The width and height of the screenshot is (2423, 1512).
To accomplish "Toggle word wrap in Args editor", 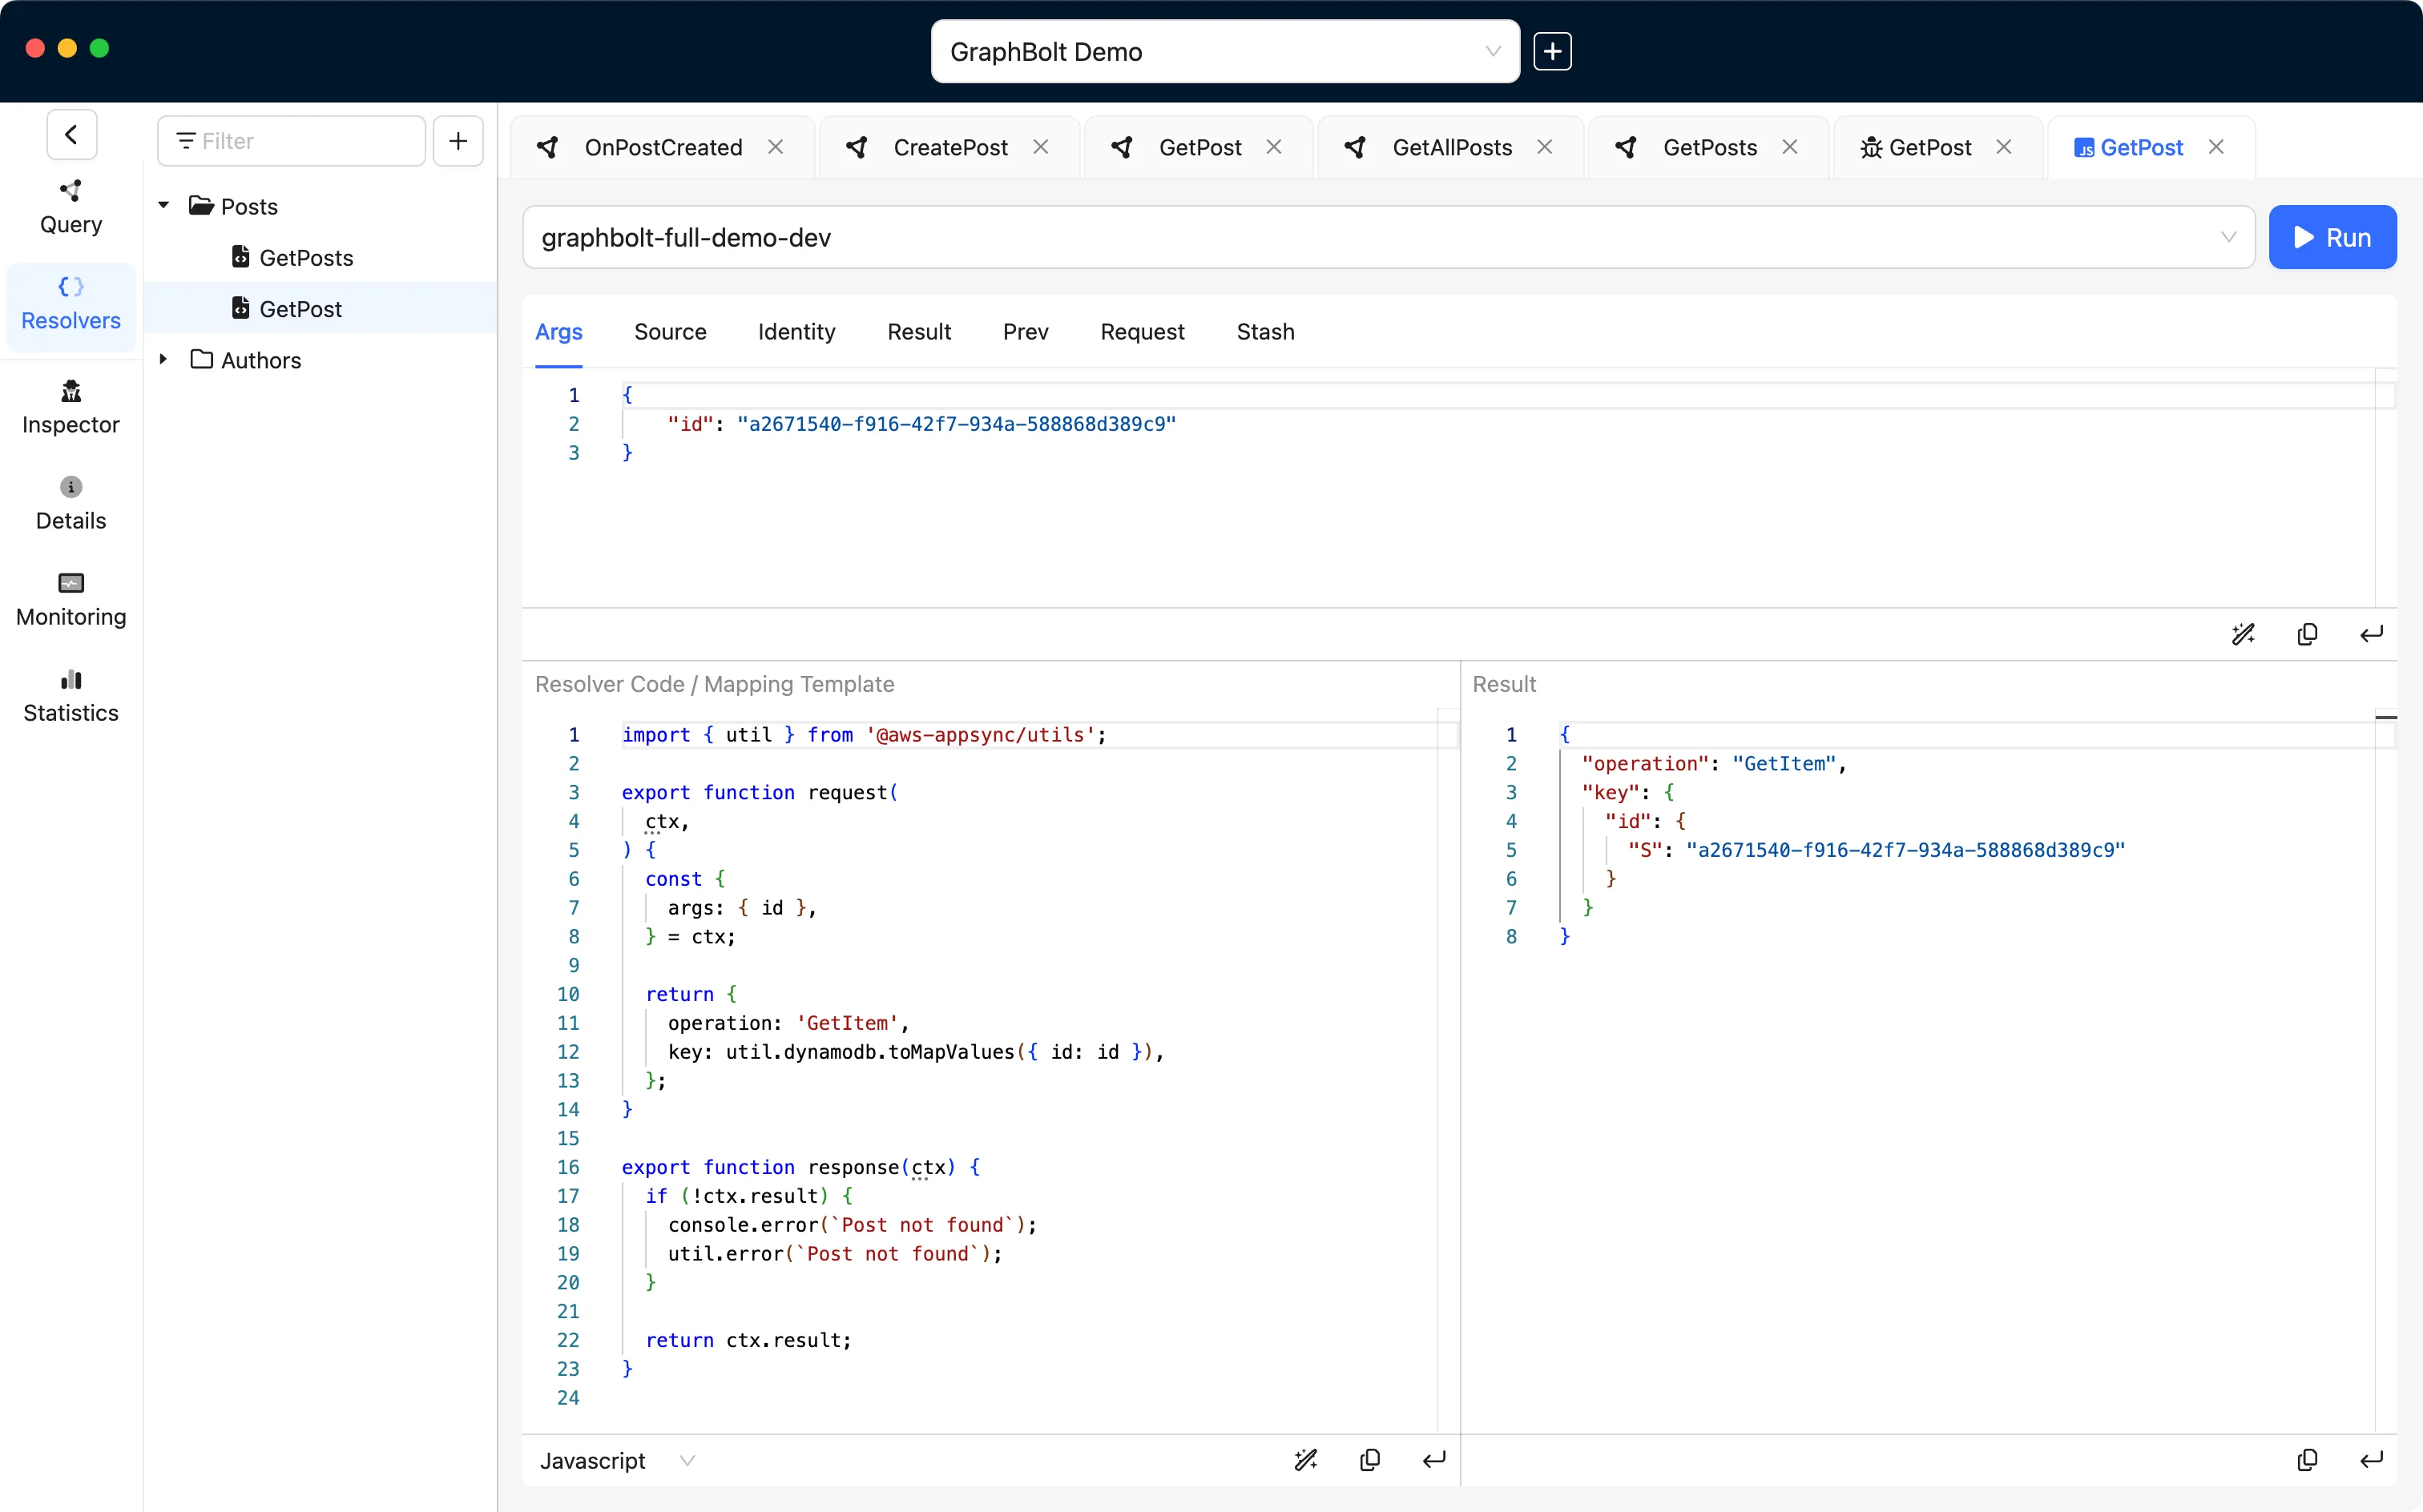I will click(x=2371, y=634).
